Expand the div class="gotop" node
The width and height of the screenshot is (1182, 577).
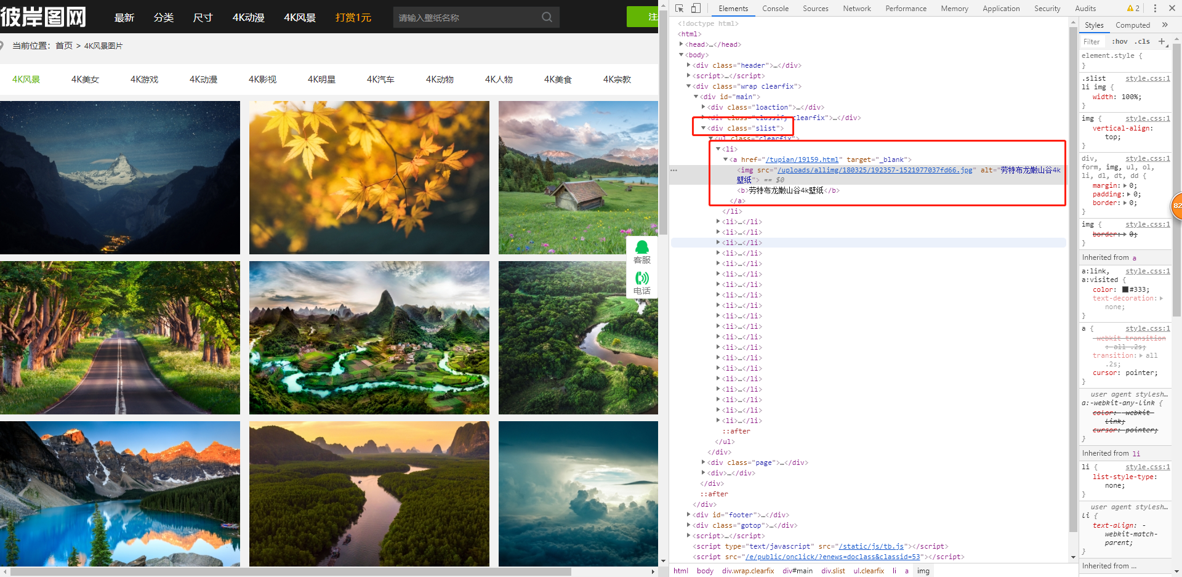click(689, 525)
